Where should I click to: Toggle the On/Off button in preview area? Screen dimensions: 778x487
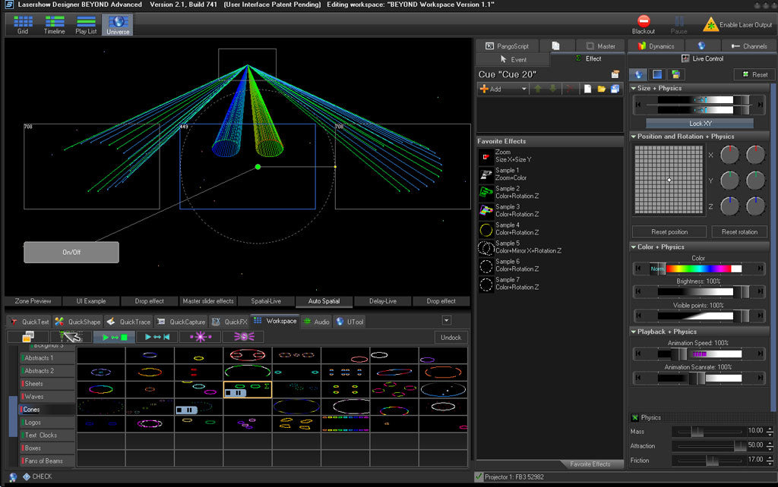coord(71,252)
